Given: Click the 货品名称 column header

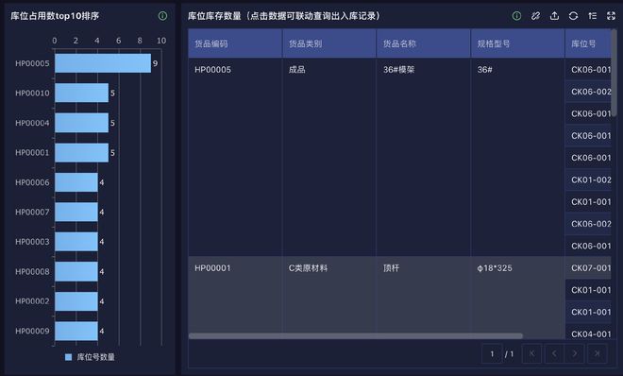Looking at the screenshot, I should coord(424,43).
